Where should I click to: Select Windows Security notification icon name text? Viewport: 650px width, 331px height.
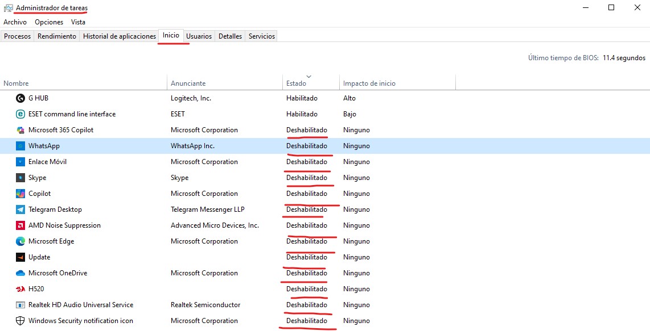pyautogui.click(x=81, y=321)
